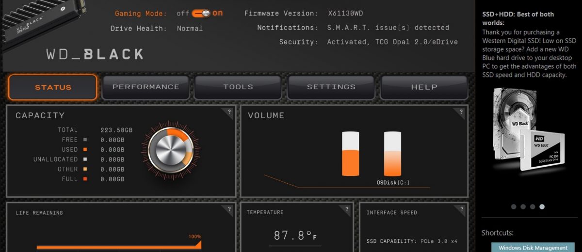The height and width of the screenshot is (252, 582).
Task: Click the TOTAL 223.58GB value
Action: (x=116, y=130)
